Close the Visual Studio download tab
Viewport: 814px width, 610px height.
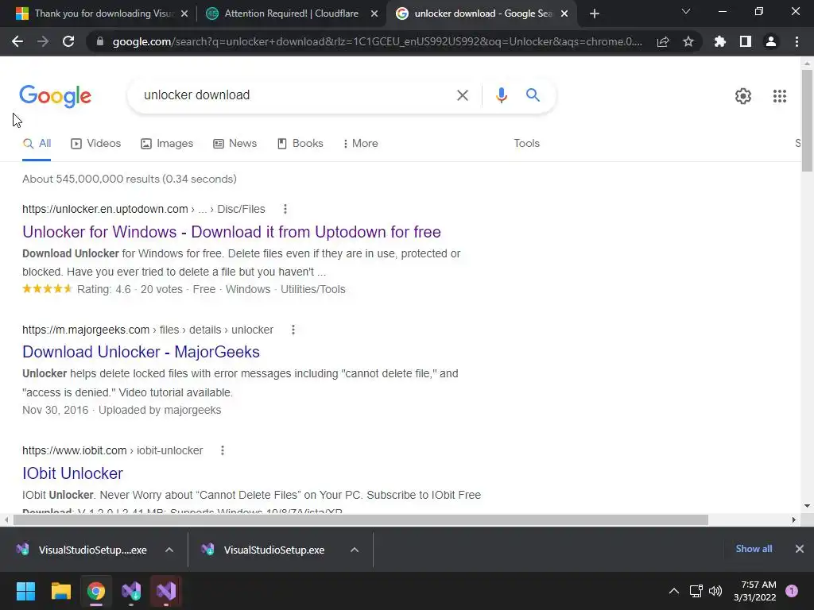[x=184, y=14]
